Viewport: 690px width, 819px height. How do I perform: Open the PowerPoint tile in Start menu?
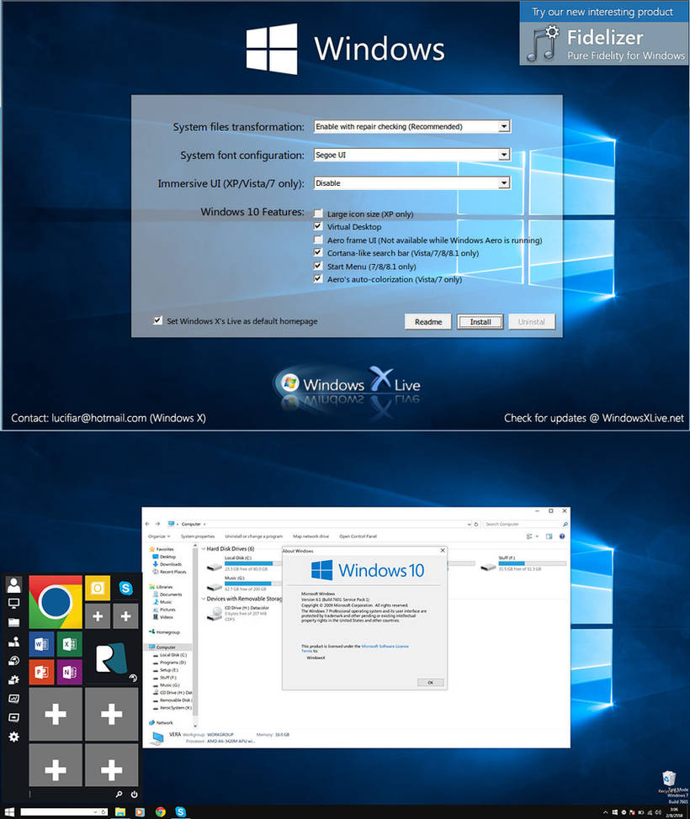[41, 672]
